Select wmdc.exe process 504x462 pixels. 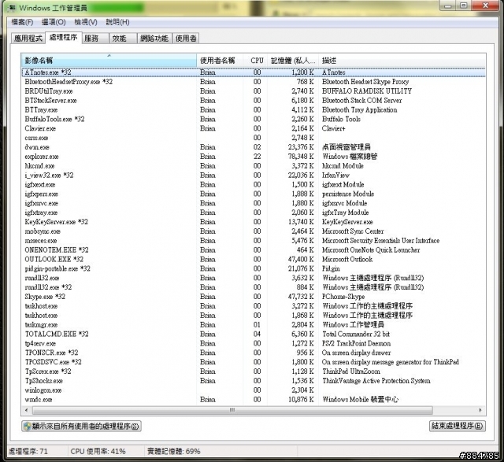pyautogui.click(x=254, y=399)
